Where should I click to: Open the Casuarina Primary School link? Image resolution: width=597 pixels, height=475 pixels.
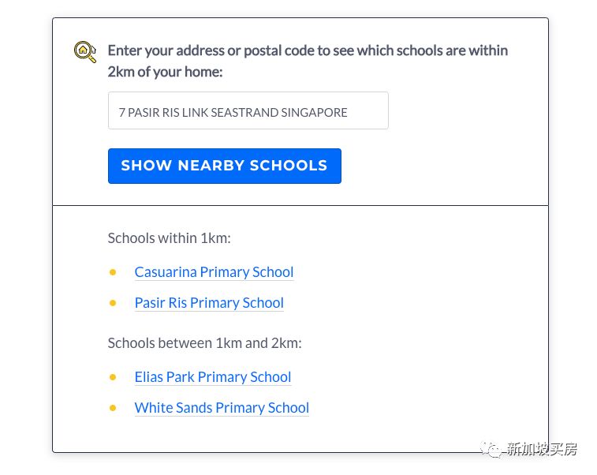click(x=214, y=272)
